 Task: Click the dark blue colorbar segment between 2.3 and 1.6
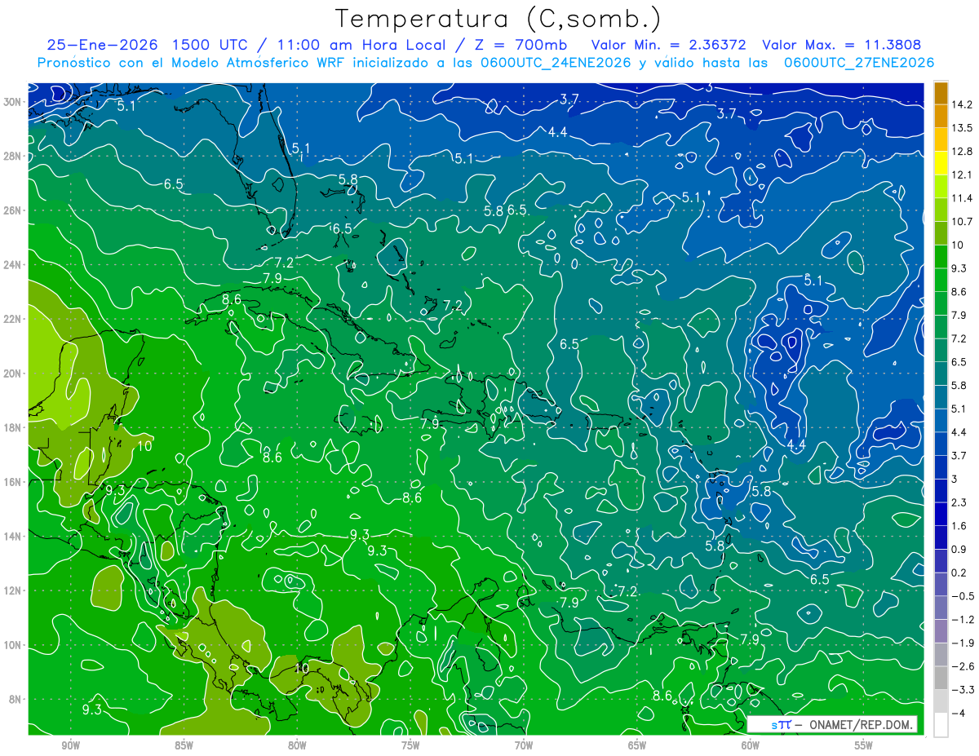pyautogui.click(x=941, y=514)
